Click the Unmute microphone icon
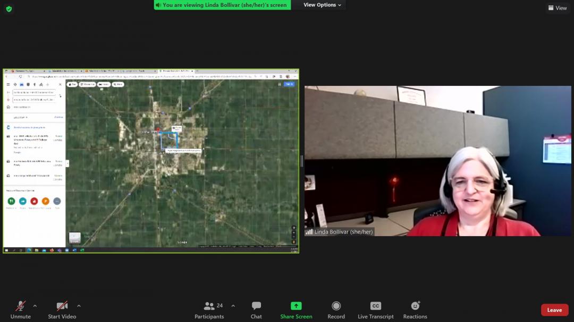574x322 pixels. (x=21, y=306)
